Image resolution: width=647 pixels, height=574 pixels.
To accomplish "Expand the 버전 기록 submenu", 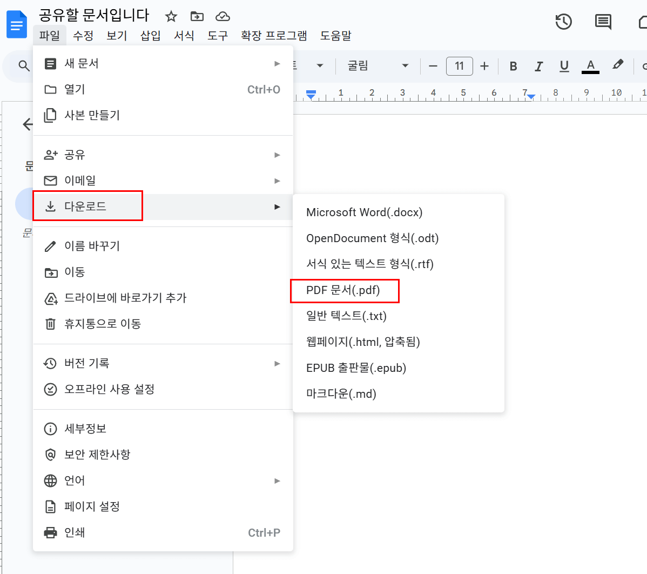I will (163, 363).
